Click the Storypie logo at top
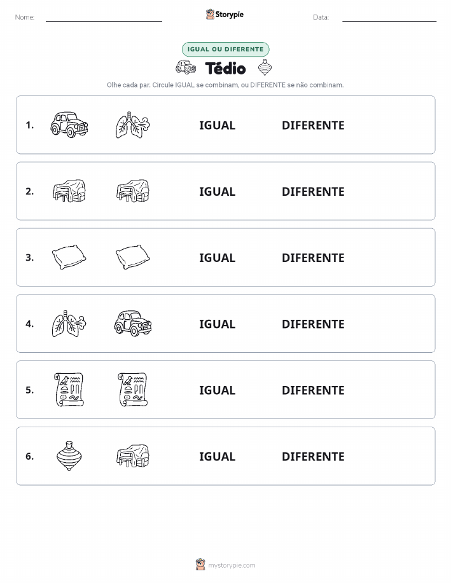 [225, 15]
